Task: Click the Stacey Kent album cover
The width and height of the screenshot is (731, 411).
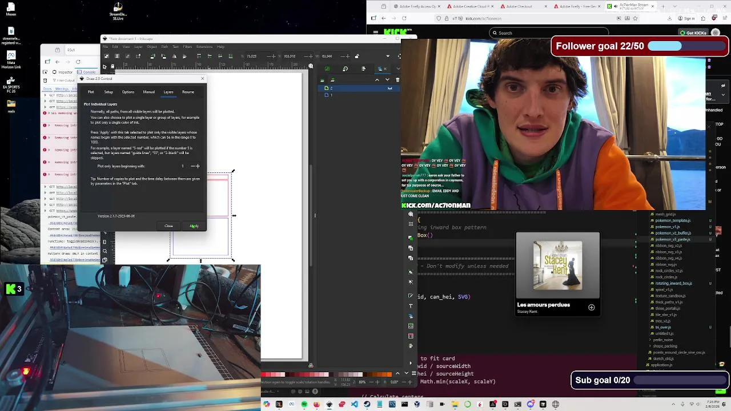Action: tap(558, 265)
